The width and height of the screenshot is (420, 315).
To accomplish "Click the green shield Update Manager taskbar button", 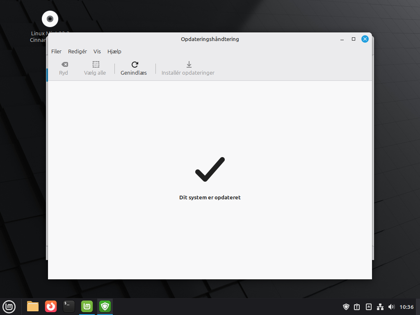I will pyautogui.click(x=105, y=306).
